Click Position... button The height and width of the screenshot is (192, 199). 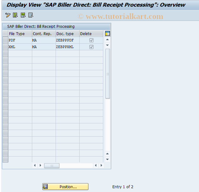point(65,187)
